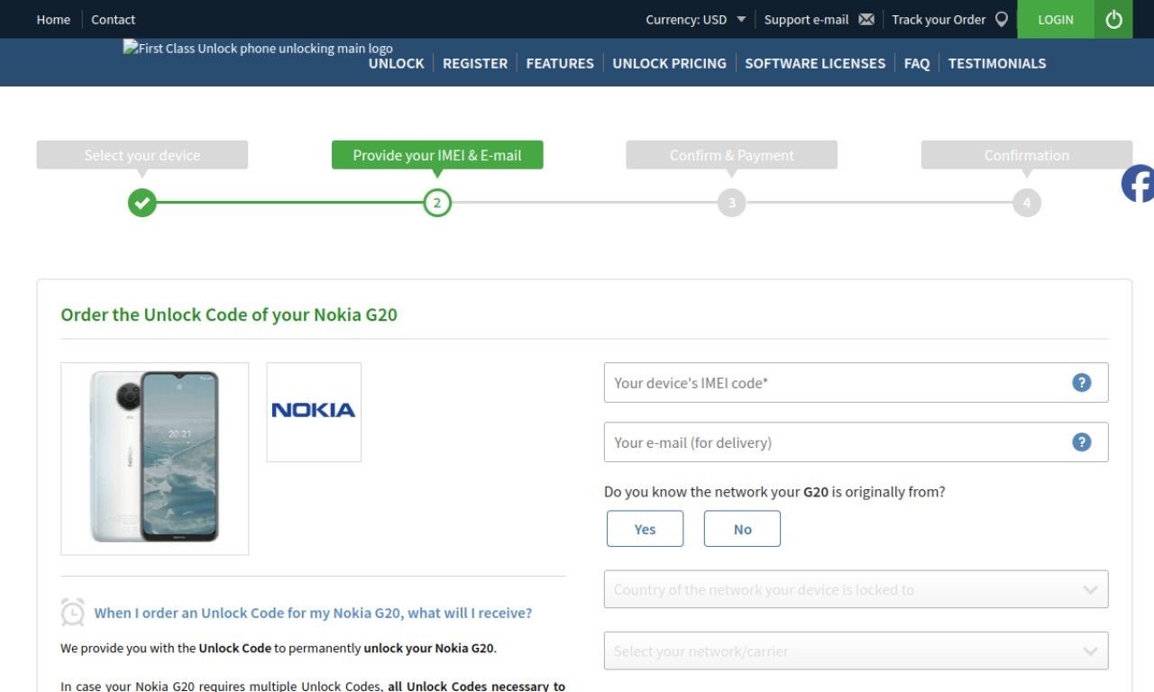Click the Home link in the top bar
Image resolution: width=1154 pixels, height=692 pixels.
point(53,19)
